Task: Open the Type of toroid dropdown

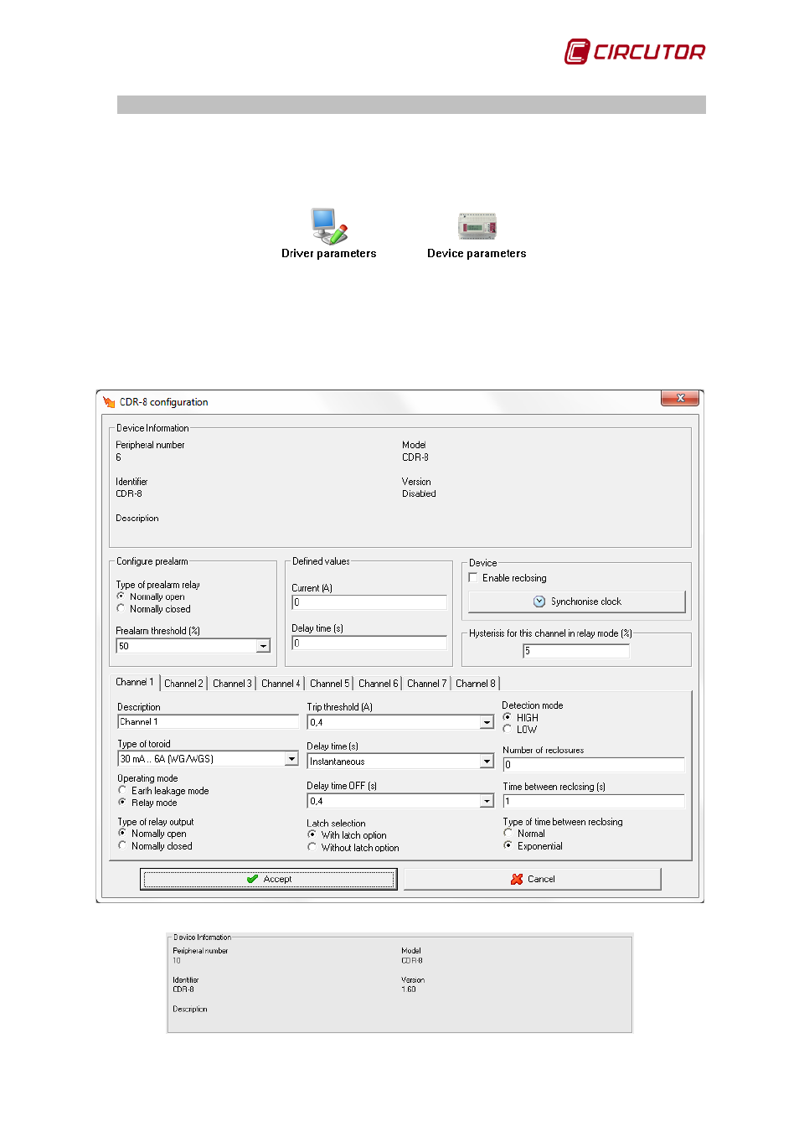Action: pos(291,759)
